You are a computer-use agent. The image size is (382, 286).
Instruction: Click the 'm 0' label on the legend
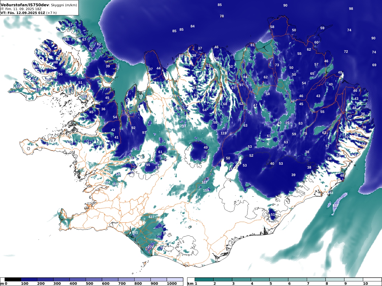pos(4,284)
